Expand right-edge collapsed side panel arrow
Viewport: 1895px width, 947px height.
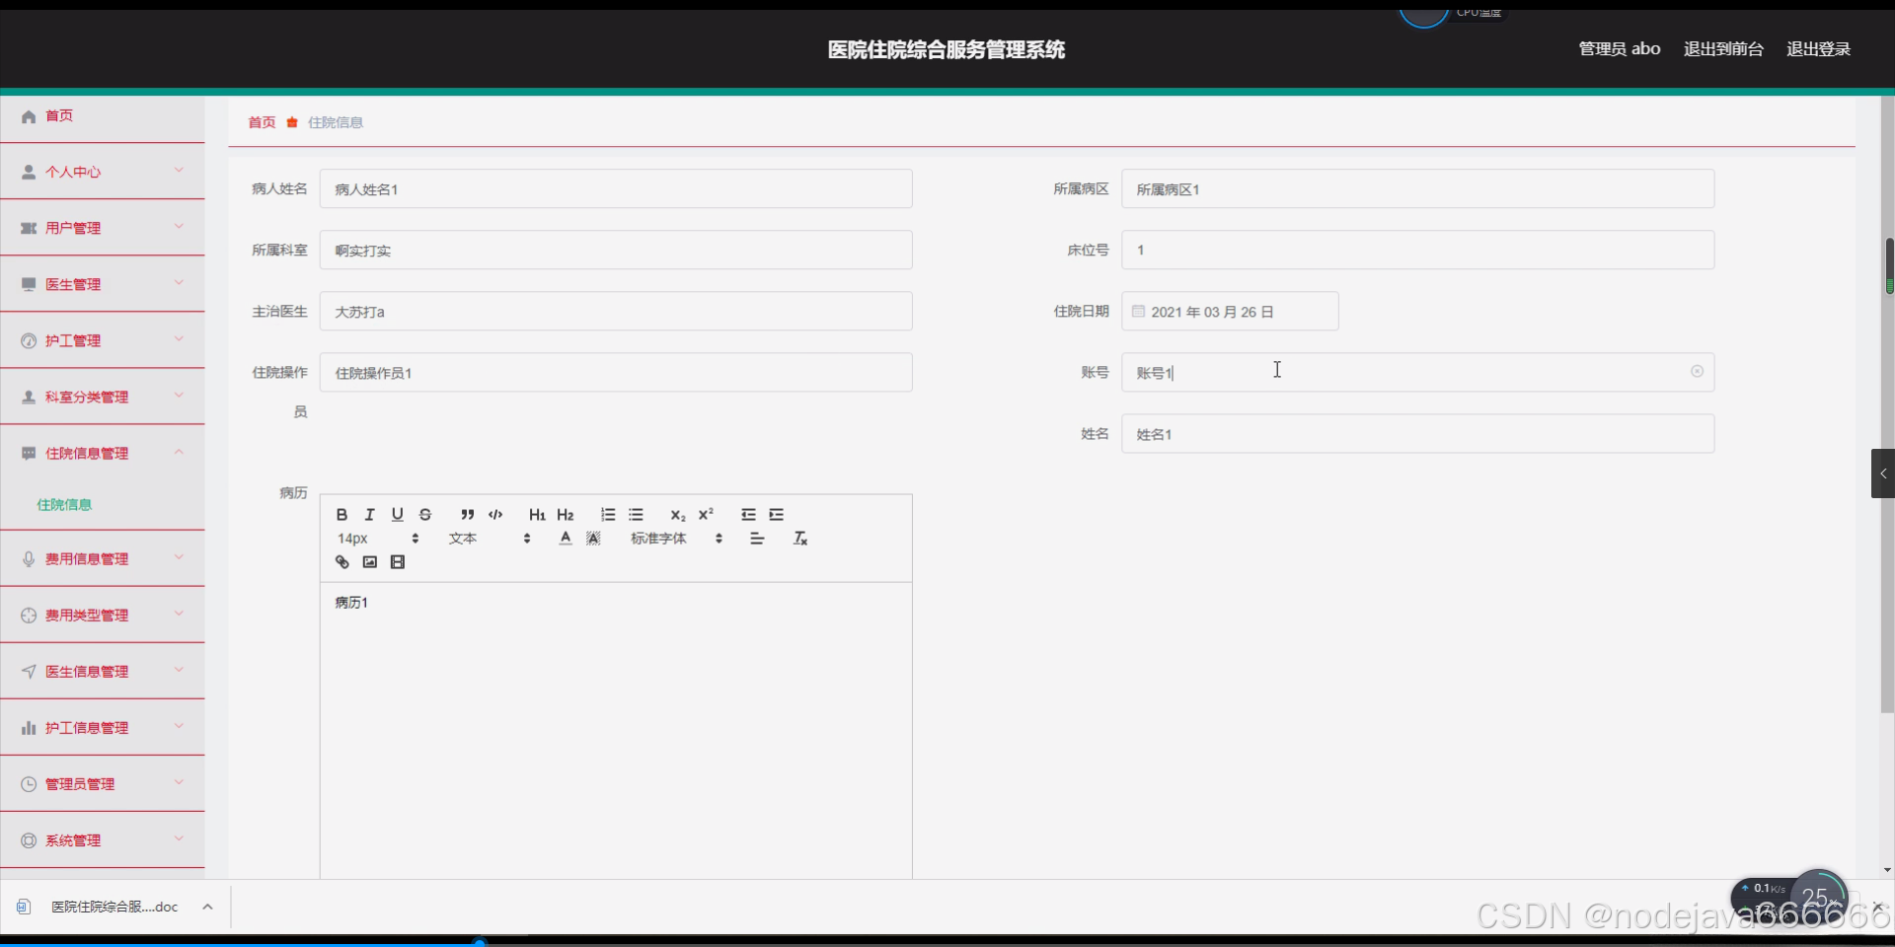click(x=1883, y=473)
